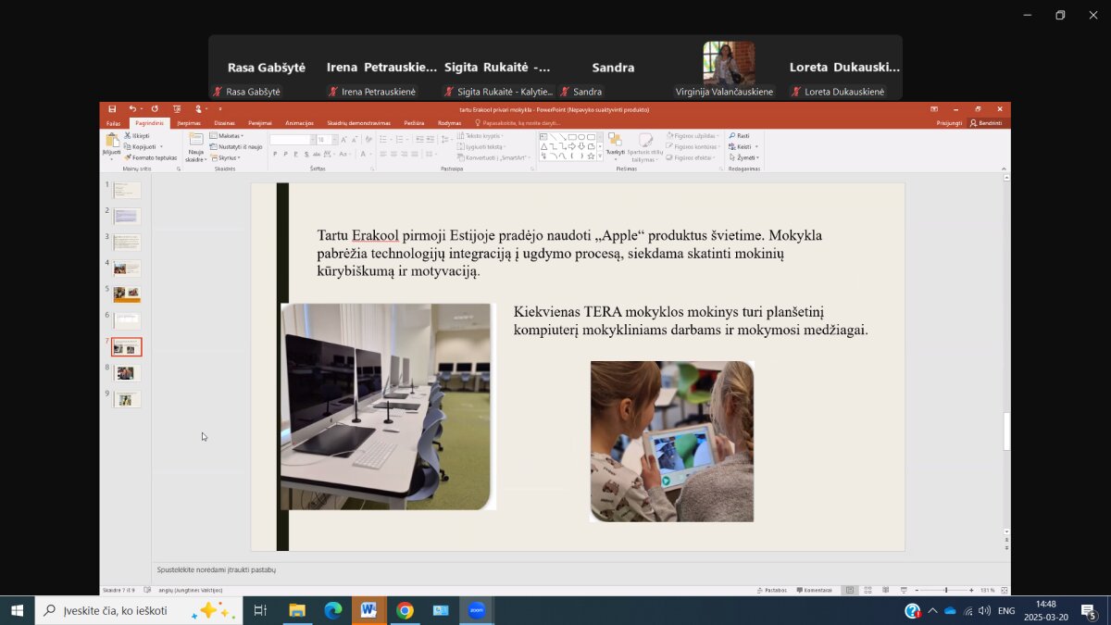Cut selection with Iškirpti

(137, 135)
